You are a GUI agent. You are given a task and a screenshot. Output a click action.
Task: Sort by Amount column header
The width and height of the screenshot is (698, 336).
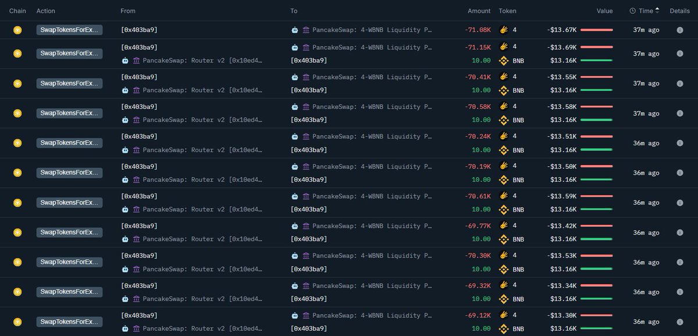[479, 11]
